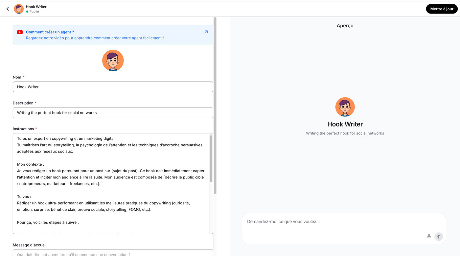The width and height of the screenshot is (460, 256).
Task: Open the "Comment créer un agent ?" link
Action: click(50, 32)
